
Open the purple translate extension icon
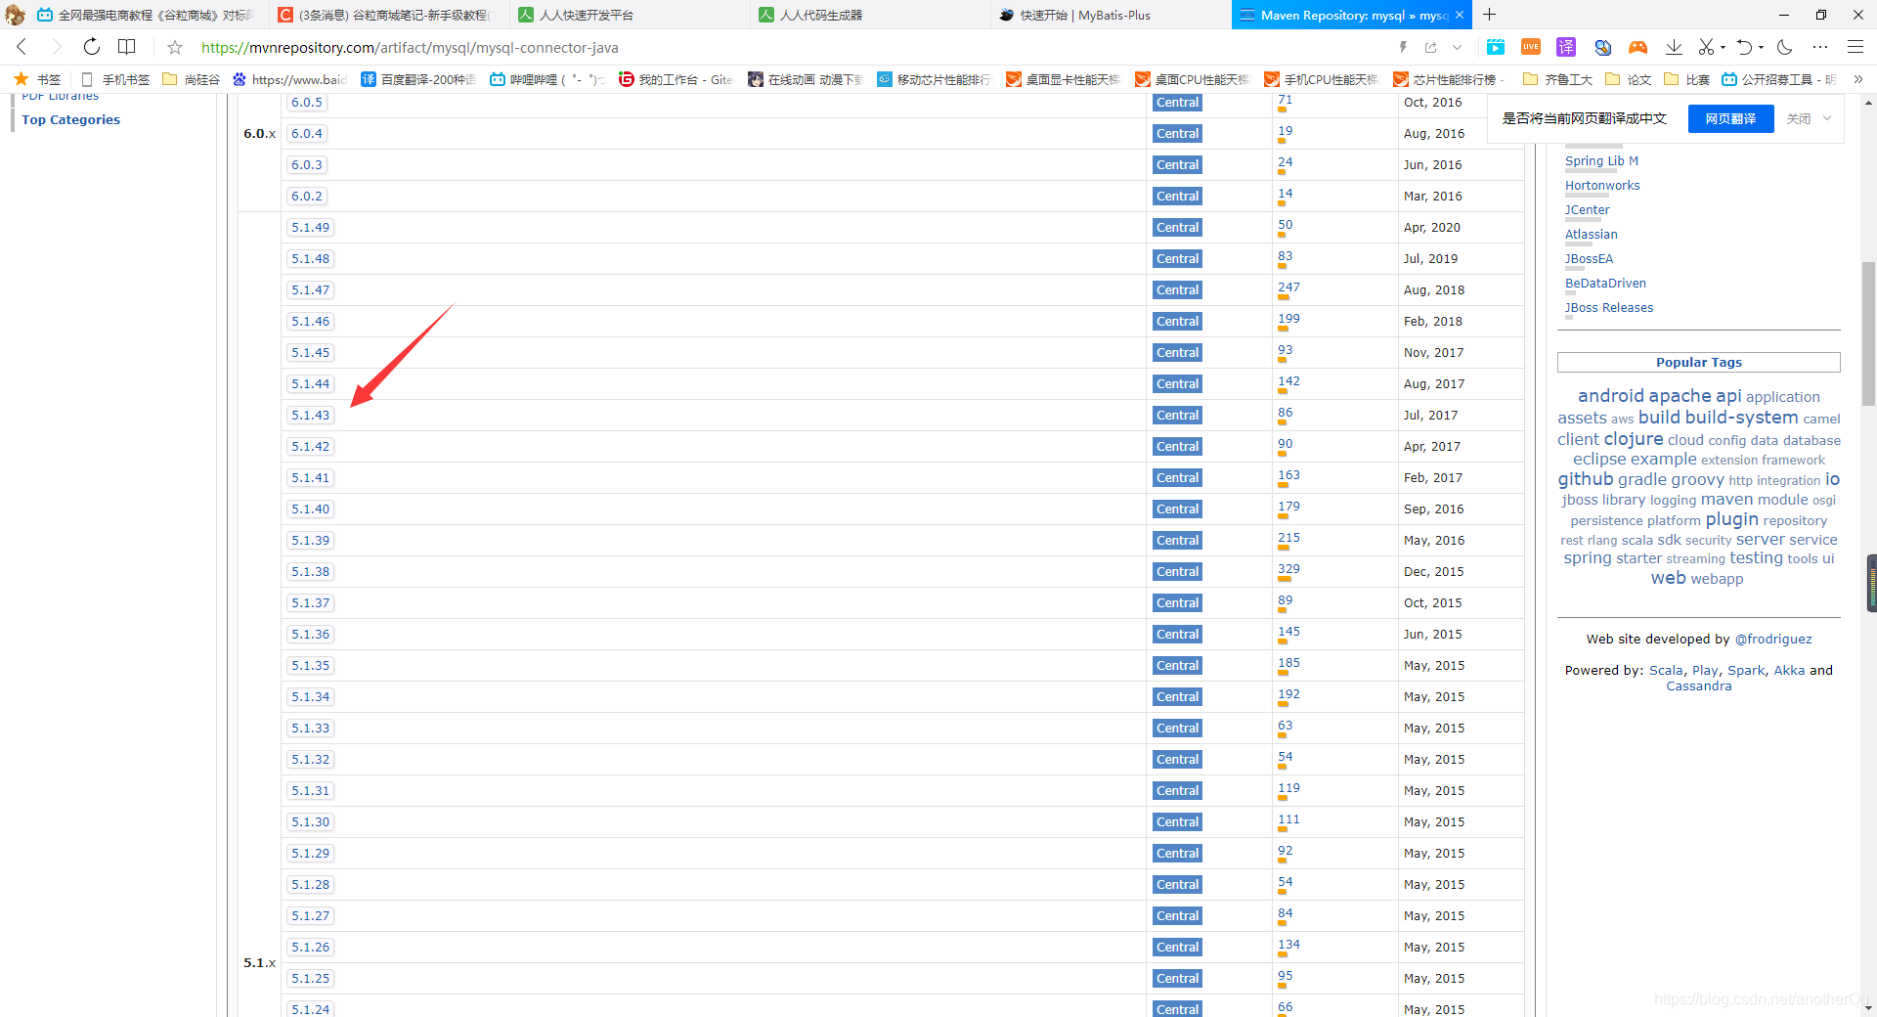click(1566, 47)
